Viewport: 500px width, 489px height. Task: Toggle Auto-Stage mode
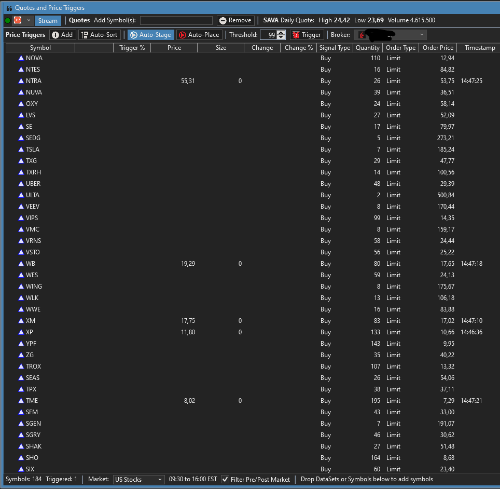151,35
